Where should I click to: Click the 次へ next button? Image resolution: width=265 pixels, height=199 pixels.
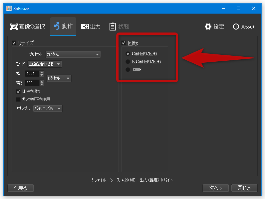coord(216,188)
